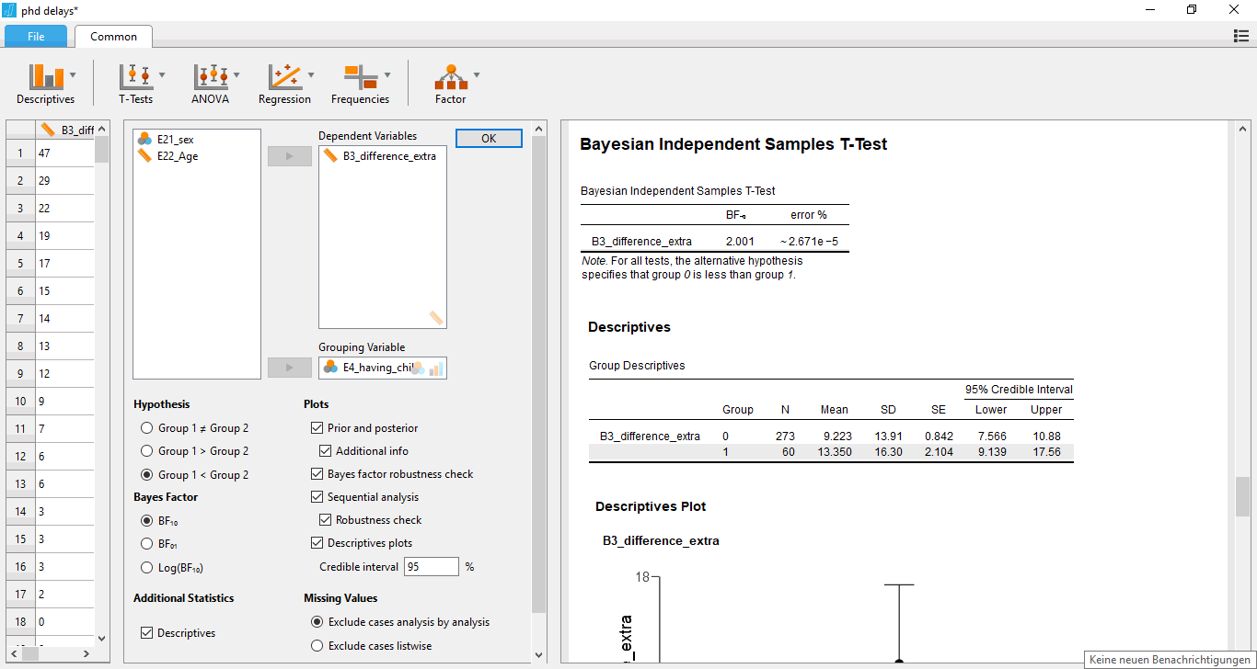Toggle Descriptives plots checkbox
Viewport: 1257px width, 669px height.
(x=317, y=543)
